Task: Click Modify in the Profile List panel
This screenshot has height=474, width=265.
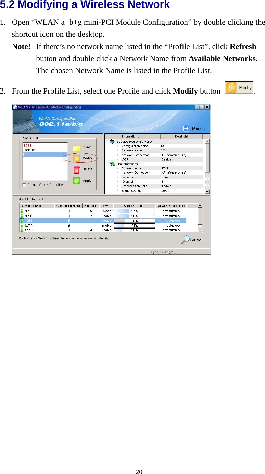Action: click(x=83, y=158)
